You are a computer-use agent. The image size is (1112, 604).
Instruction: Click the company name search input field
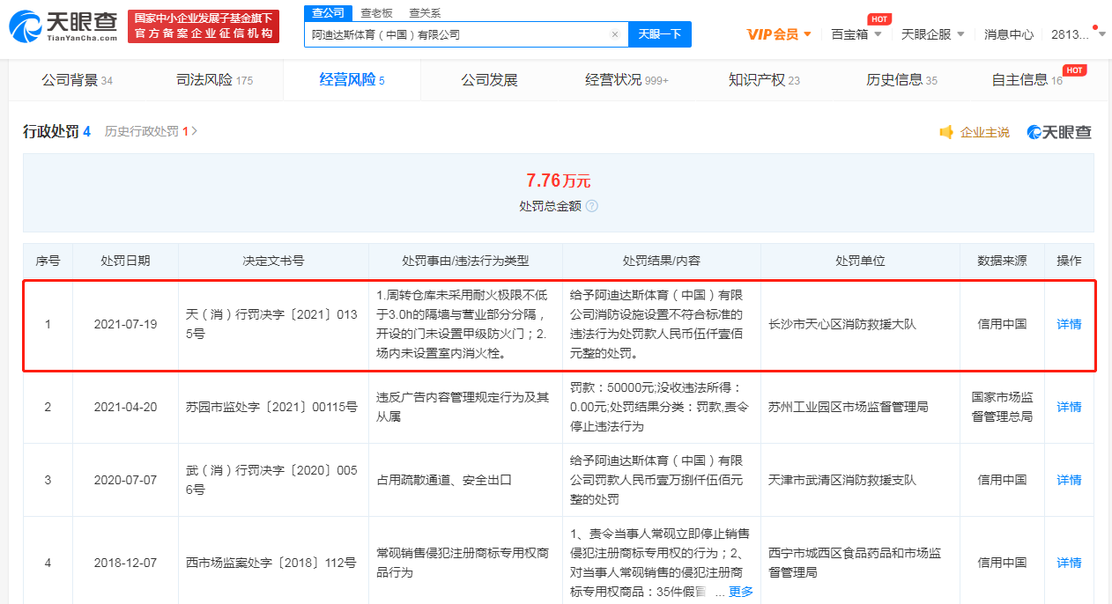(456, 34)
